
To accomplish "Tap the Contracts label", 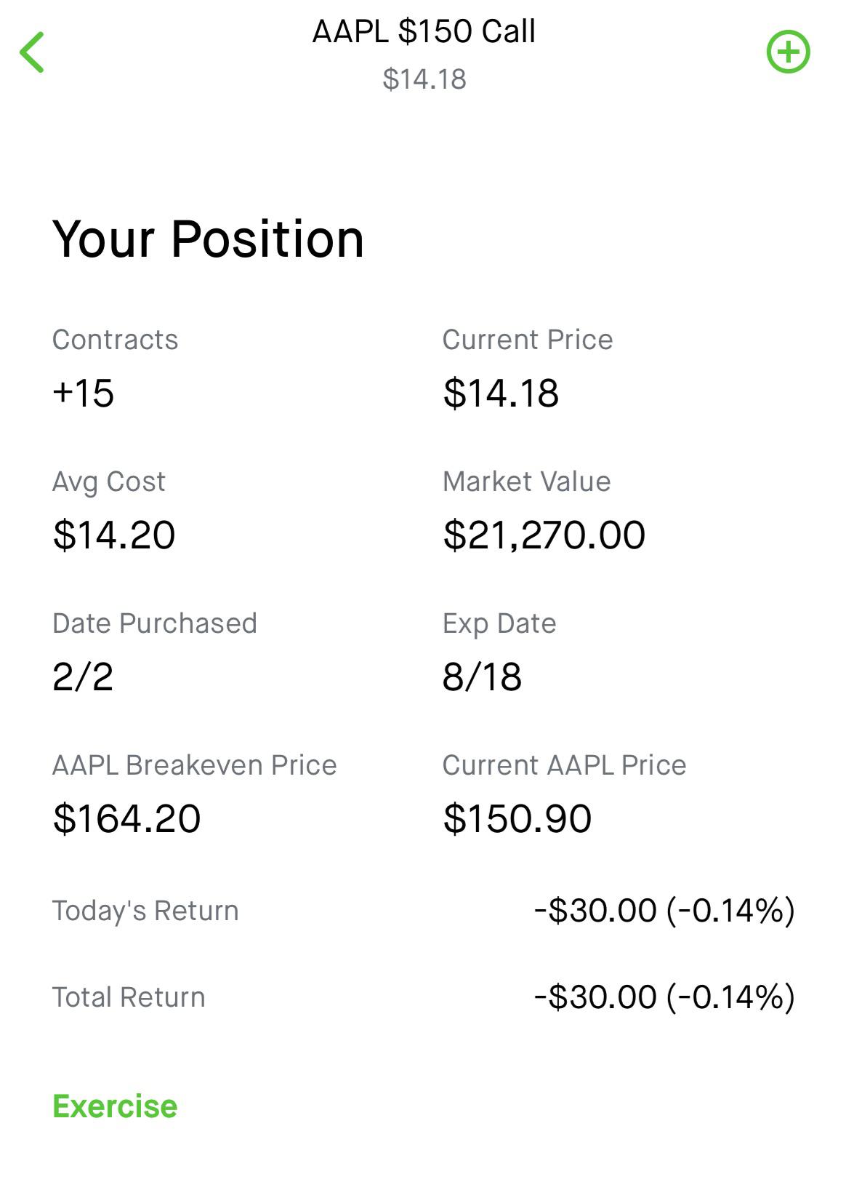I will coord(115,340).
